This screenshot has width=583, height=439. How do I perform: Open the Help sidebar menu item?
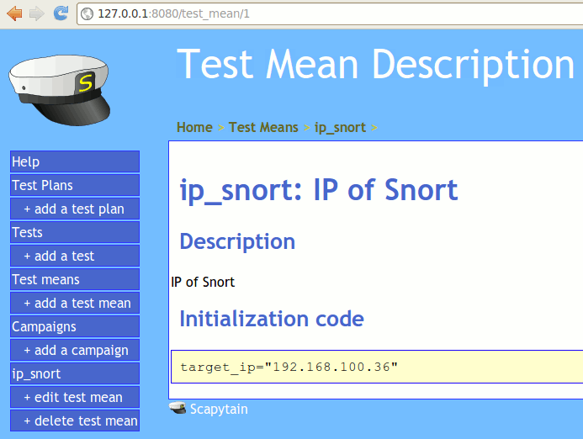click(x=74, y=161)
